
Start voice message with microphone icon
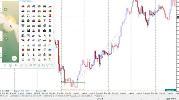coord(16,65)
